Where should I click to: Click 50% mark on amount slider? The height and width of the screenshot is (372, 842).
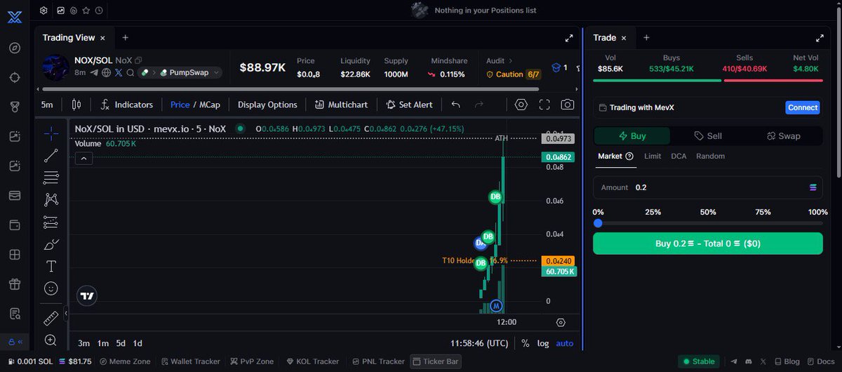click(x=708, y=212)
